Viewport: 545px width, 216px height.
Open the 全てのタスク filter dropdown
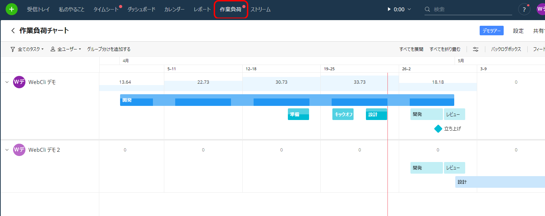[x=29, y=49]
